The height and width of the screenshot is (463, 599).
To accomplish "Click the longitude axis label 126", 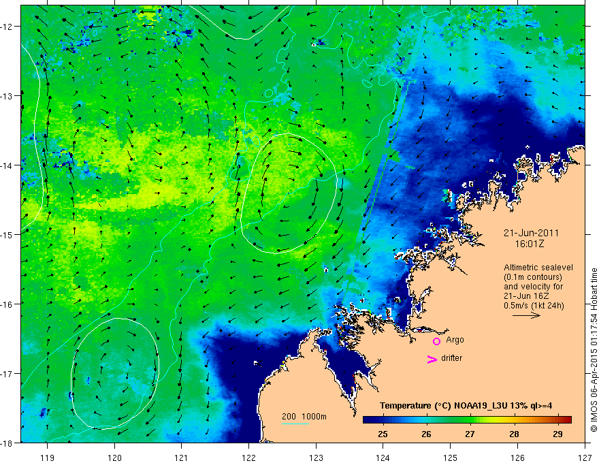I will point(517,458).
